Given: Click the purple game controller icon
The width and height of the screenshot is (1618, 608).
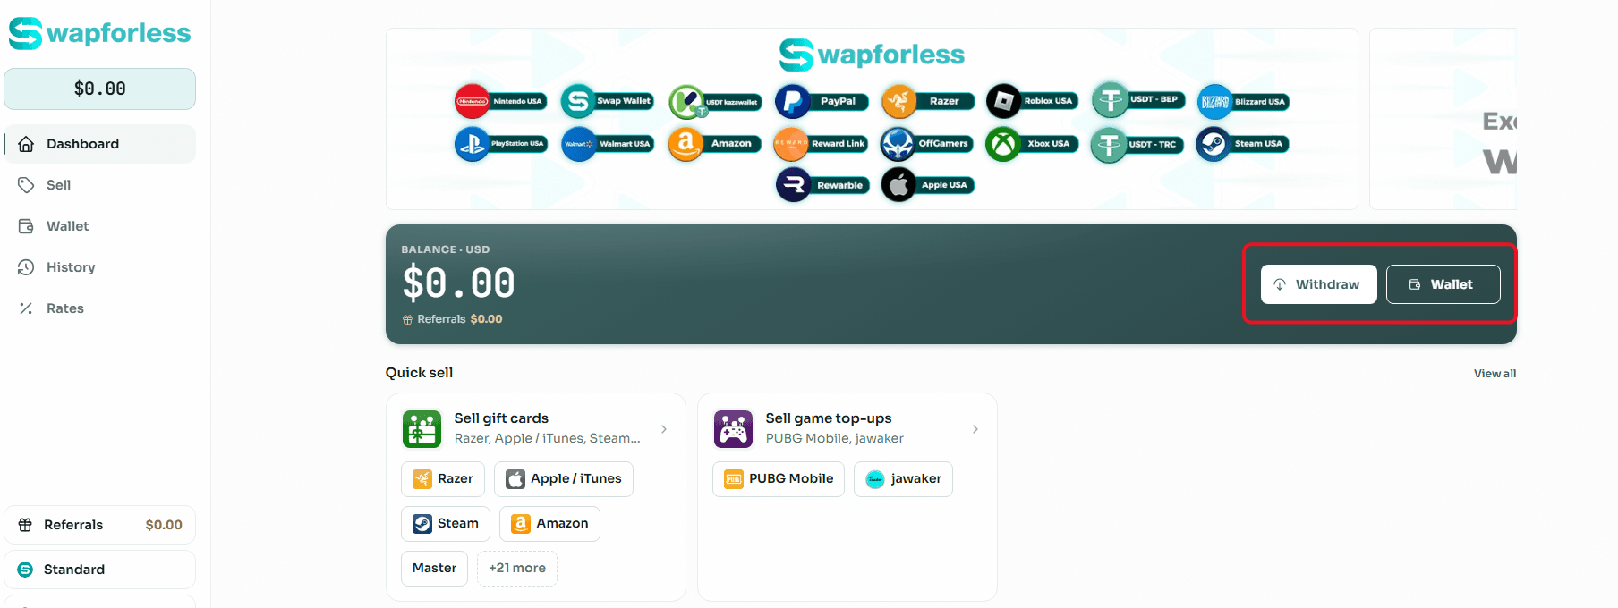Looking at the screenshot, I should [733, 429].
